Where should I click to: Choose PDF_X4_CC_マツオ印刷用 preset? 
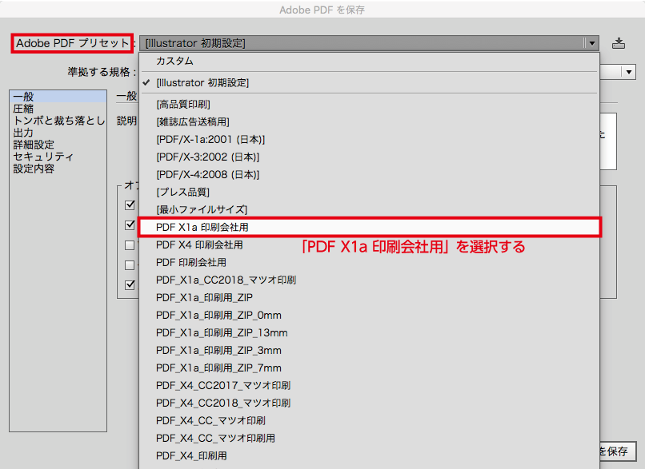369,438
